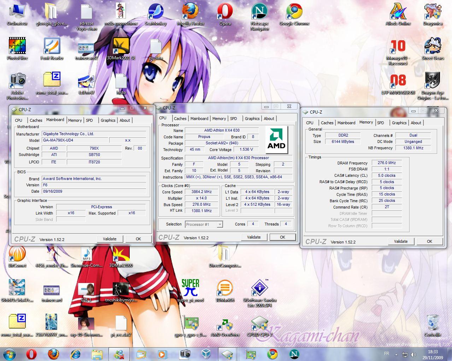Click the FR language indicator in the tray
Screen dimensions: 452x361
(387, 354)
